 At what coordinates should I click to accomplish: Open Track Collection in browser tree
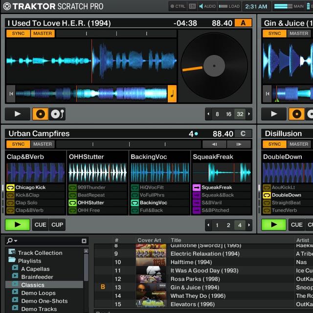point(40,253)
